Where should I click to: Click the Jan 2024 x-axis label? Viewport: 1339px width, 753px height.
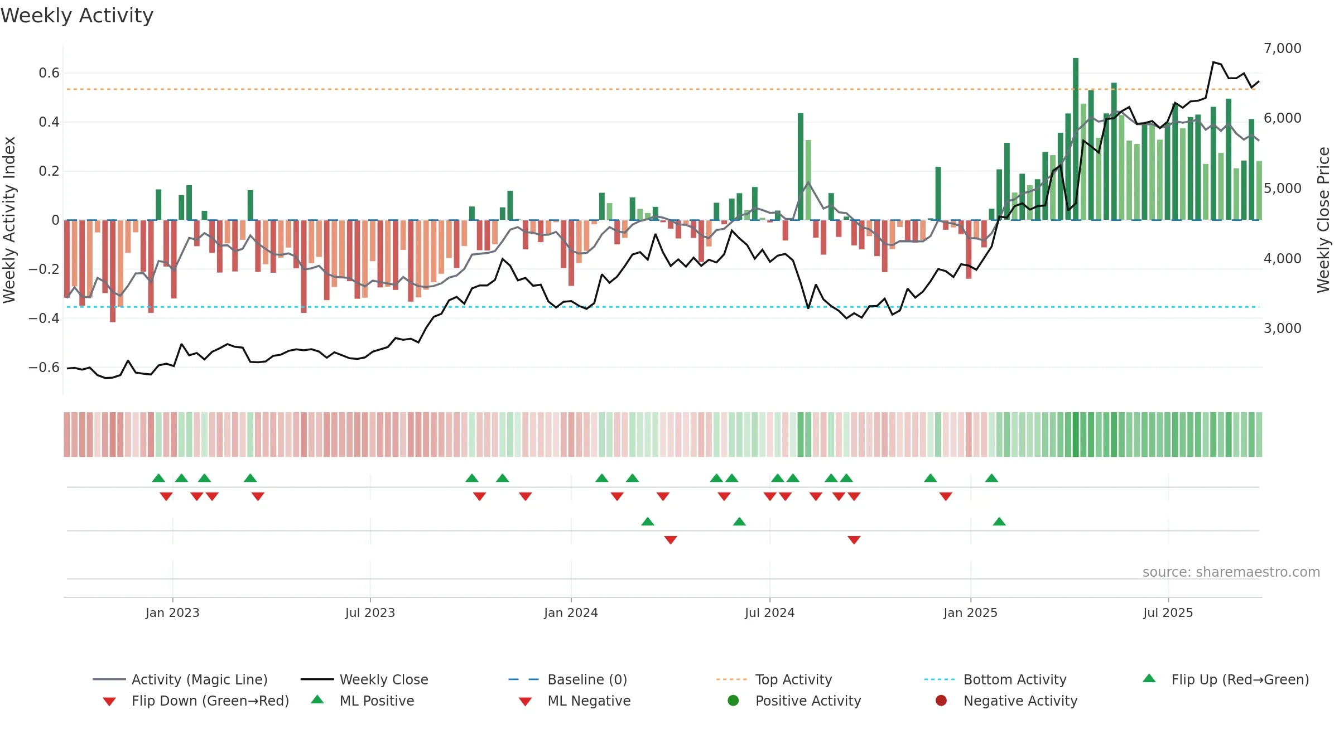tap(571, 613)
